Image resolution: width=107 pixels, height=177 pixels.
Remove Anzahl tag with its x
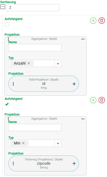pyautogui.click(x=29, y=63)
